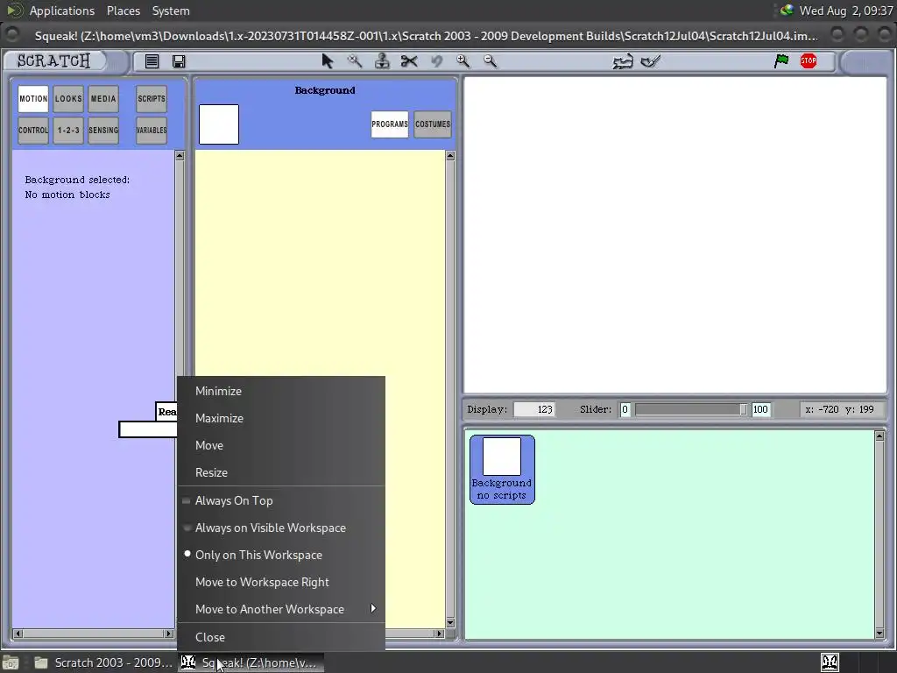Click the paintbrush new sprite icon

(x=650, y=60)
